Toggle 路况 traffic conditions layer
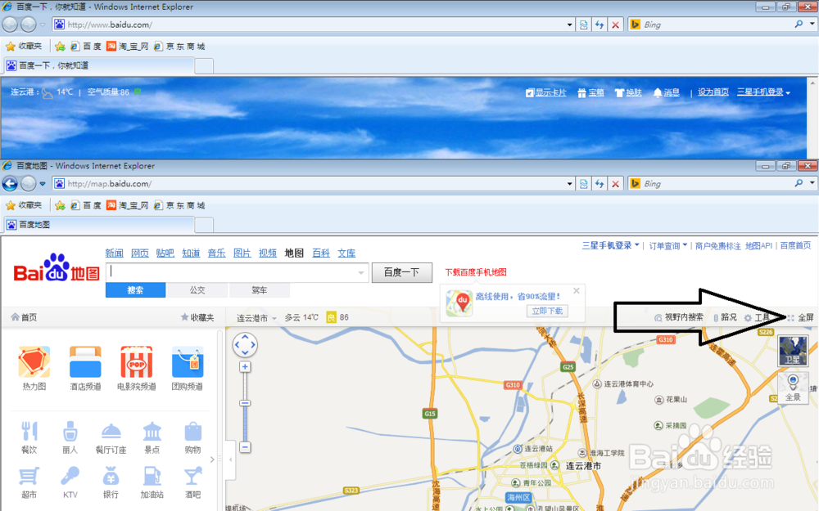The image size is (819, 511). [725, 317]
